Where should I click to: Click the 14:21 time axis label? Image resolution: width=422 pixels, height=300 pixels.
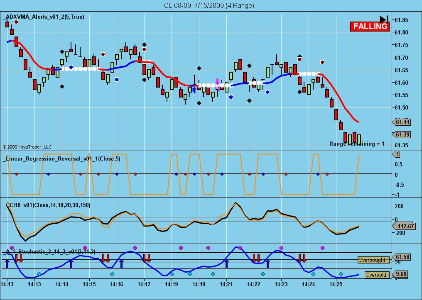tap(226, 284)
